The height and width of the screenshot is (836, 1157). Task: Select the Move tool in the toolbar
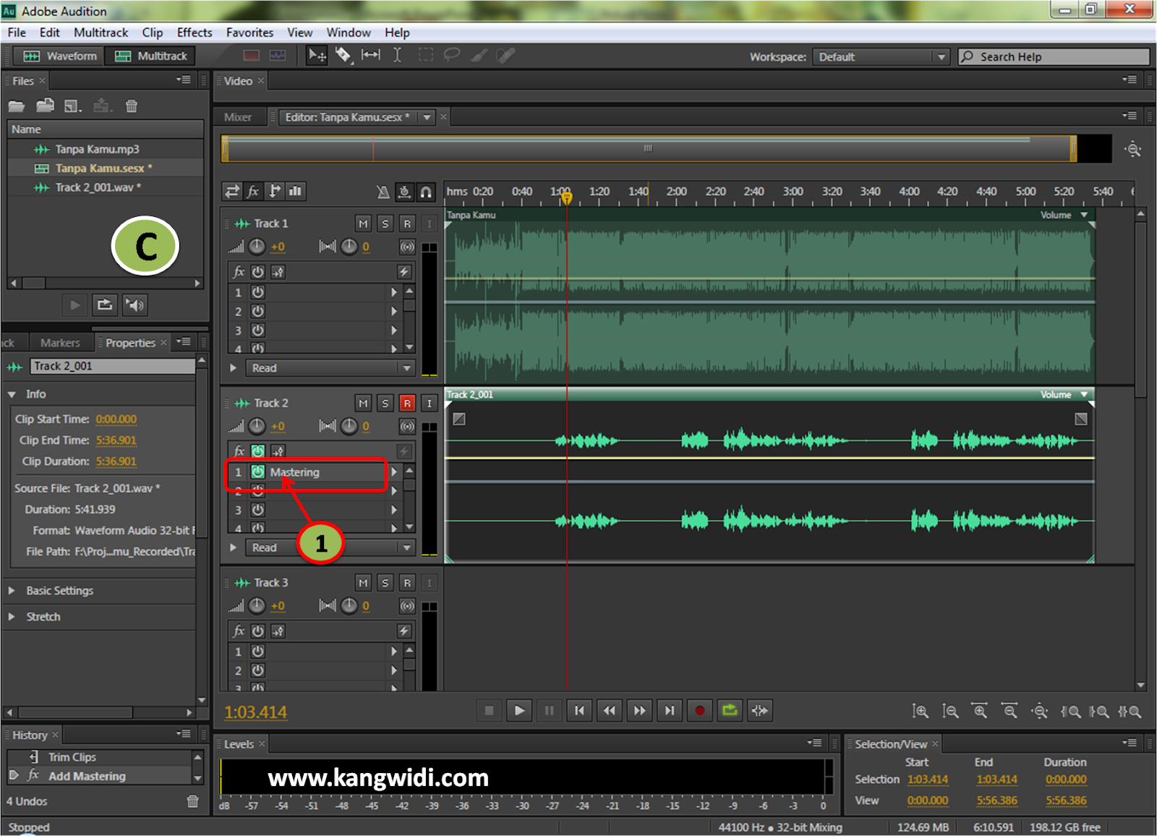point(316,55)
